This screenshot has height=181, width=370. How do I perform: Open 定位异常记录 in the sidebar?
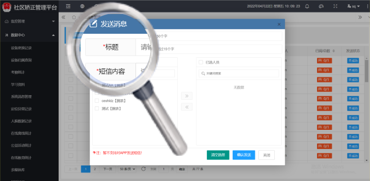click(x=21, y=109)
